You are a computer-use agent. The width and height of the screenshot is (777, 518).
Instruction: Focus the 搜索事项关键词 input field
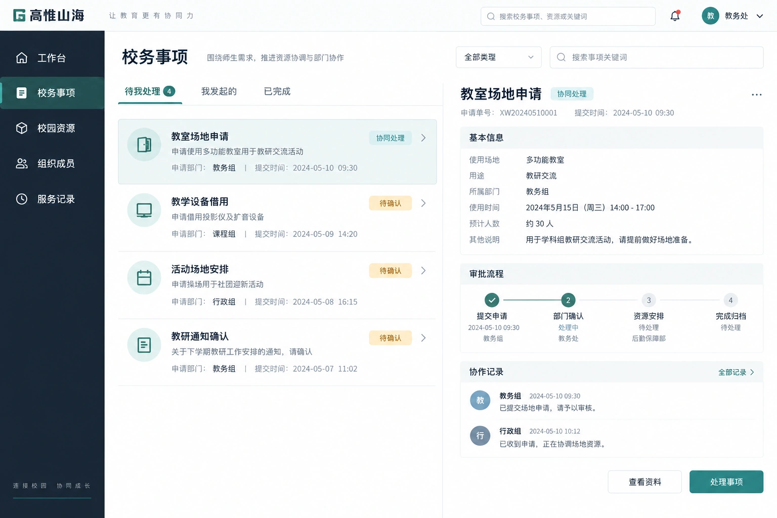(657, 57)
